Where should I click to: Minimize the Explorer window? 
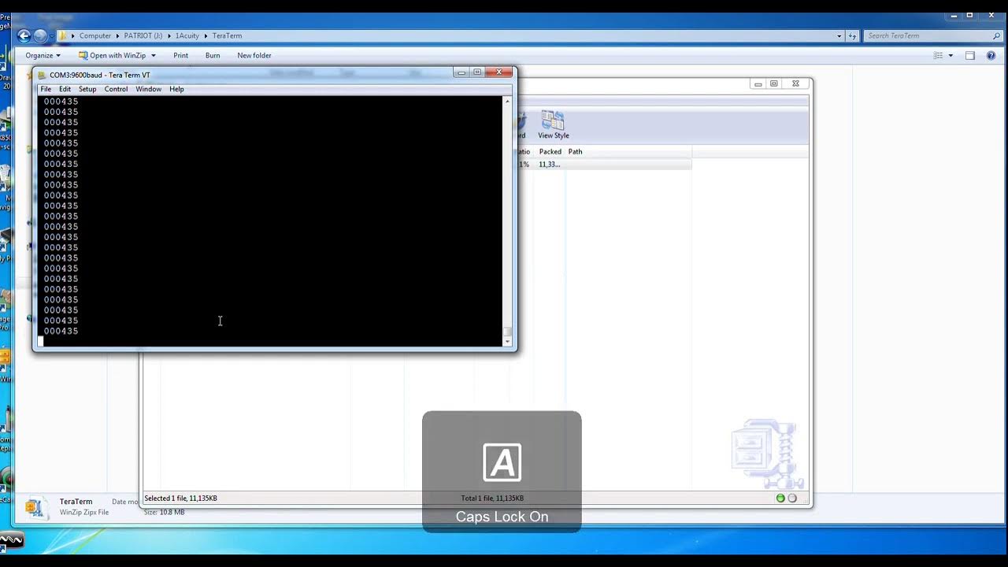pos(954,16)
